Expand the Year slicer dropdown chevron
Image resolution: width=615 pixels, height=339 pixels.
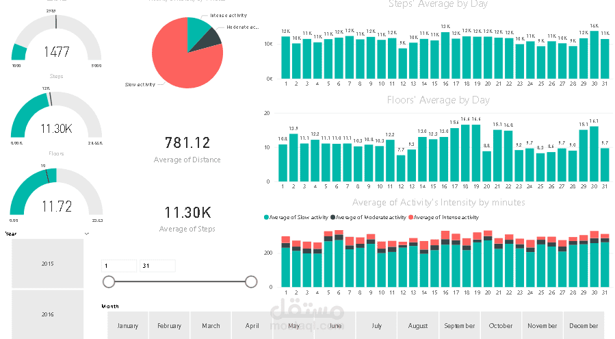pyautogui.click(x=87, y=234)
